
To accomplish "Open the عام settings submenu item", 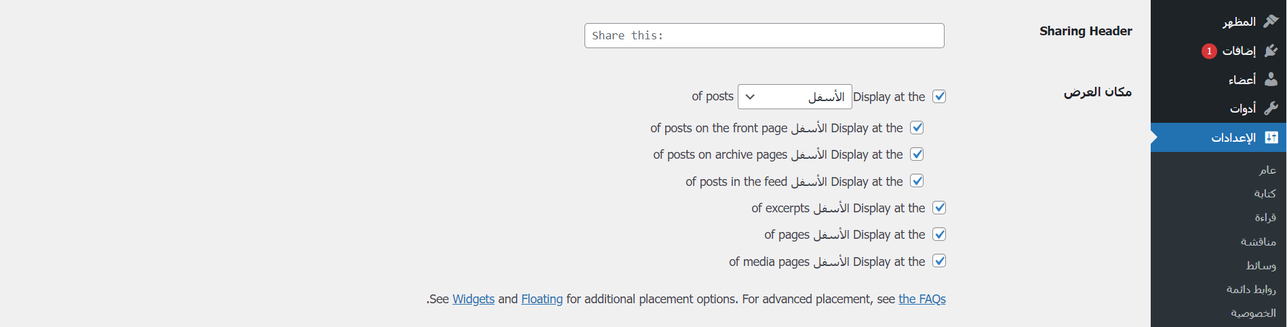I will pyautogui.click(x=1267, y=170).
